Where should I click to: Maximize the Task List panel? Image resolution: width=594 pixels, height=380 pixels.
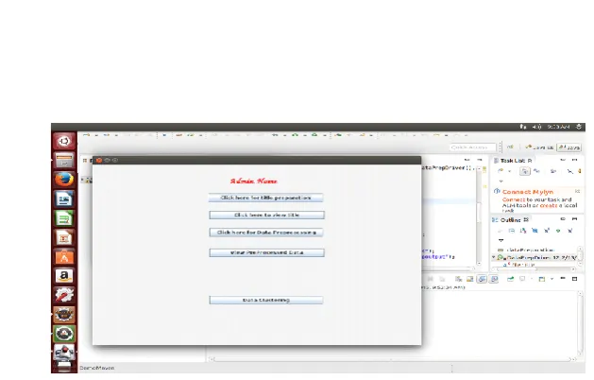575,160
